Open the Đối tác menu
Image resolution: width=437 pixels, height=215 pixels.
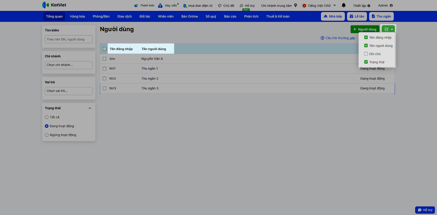[x=145, y=16]
